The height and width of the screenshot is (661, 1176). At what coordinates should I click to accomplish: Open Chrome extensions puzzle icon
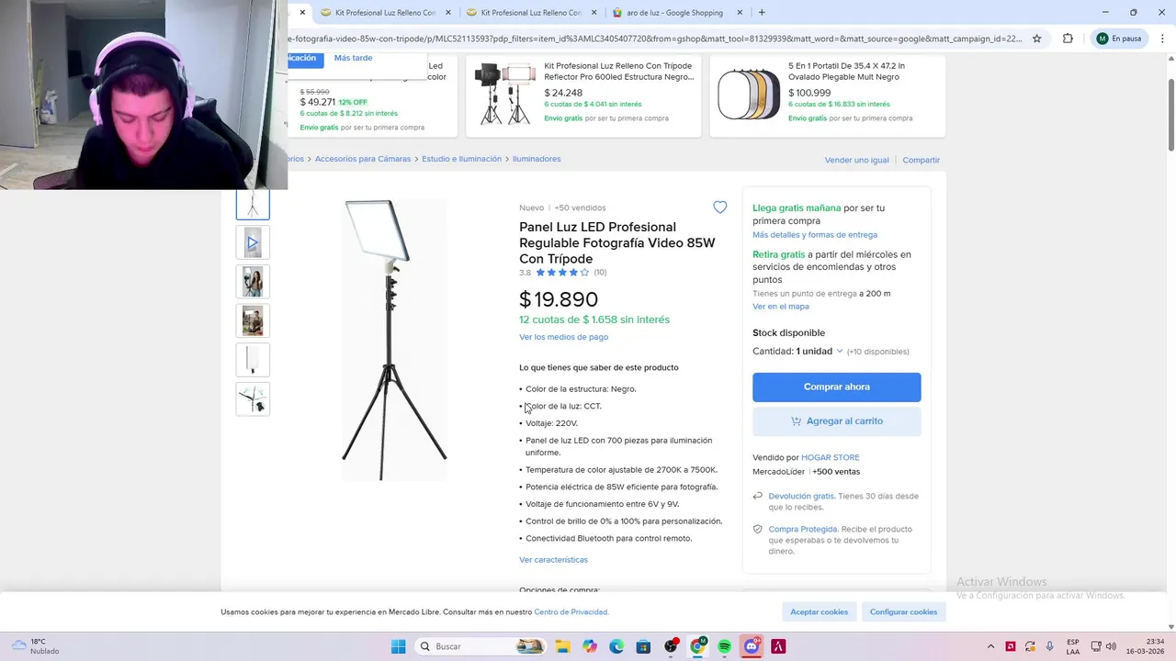pyautogui.click(x=1068, y=39)
